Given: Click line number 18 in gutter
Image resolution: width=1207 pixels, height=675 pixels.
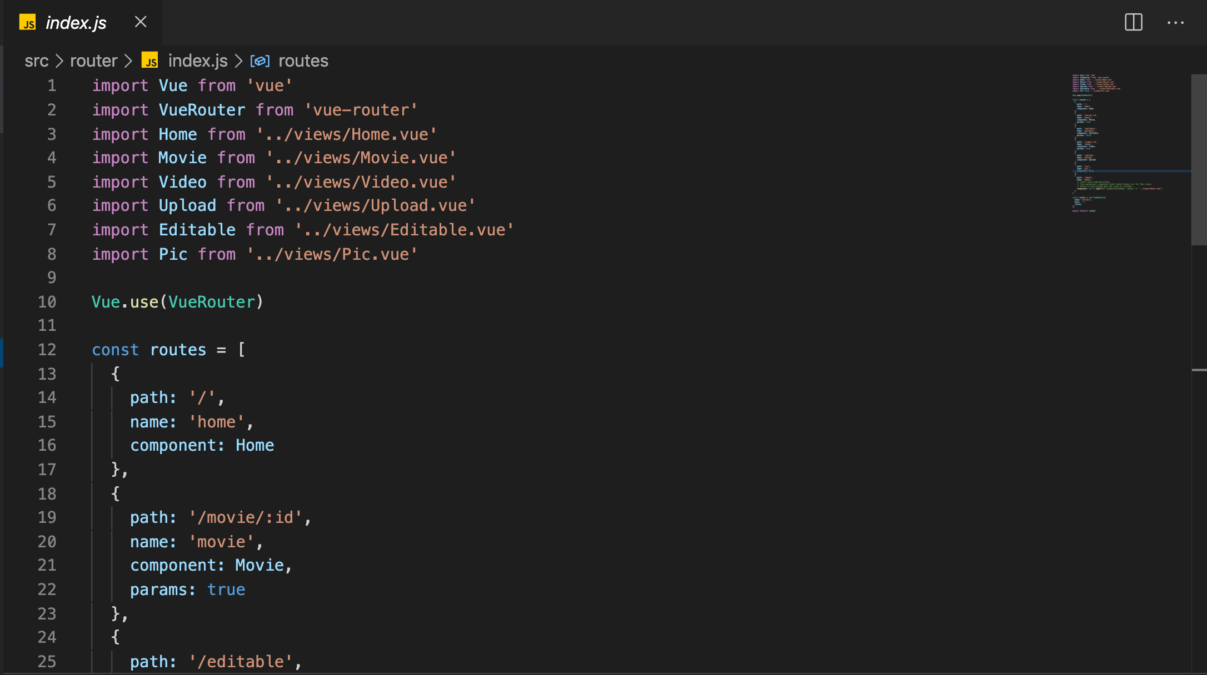Looking at the screenshot, I should click(47, 493).
